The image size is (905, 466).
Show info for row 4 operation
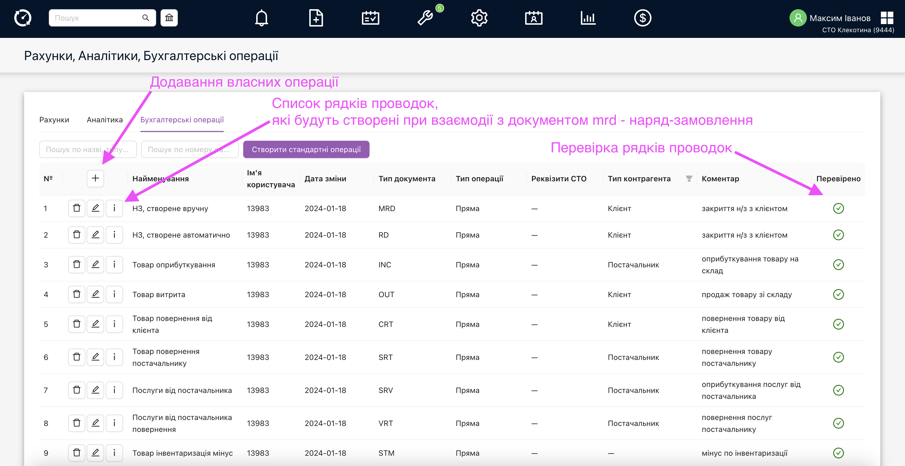pyautogui.click(x=114, y=294)
